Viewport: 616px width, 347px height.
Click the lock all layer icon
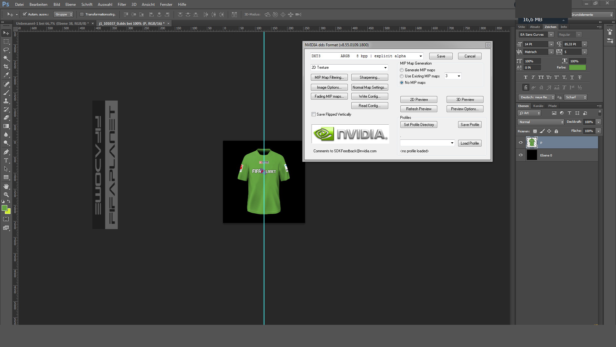click(x=556, y=131)
